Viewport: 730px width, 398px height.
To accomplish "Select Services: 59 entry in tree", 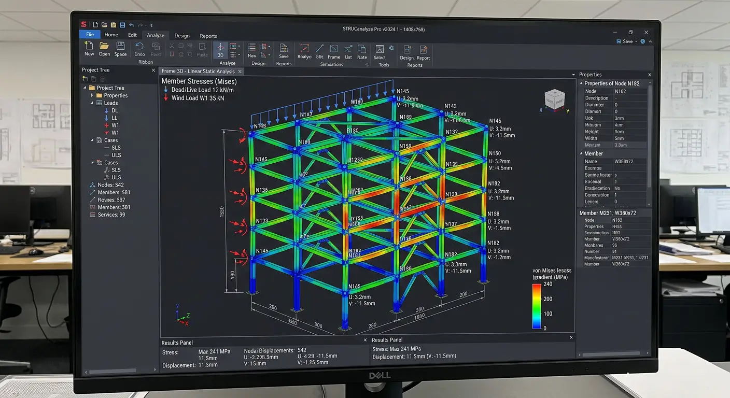I will coord(107,215).
